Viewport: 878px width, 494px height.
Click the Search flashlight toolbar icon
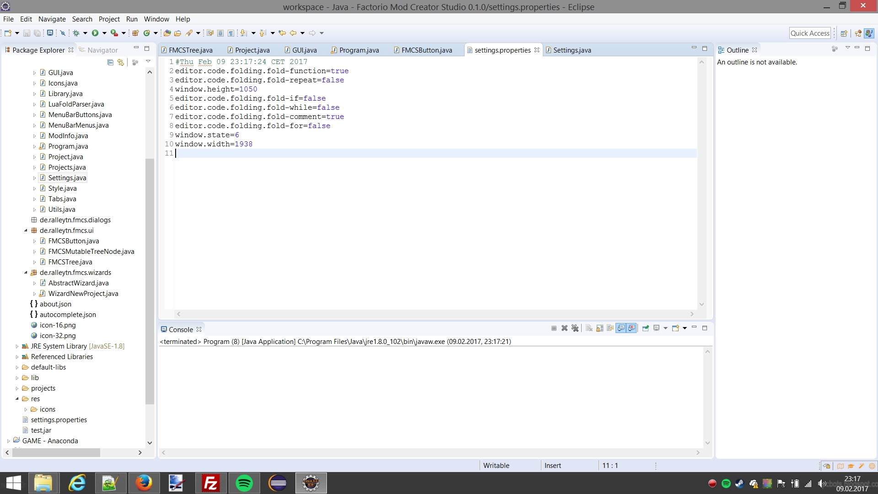click(x=189, y=33)
